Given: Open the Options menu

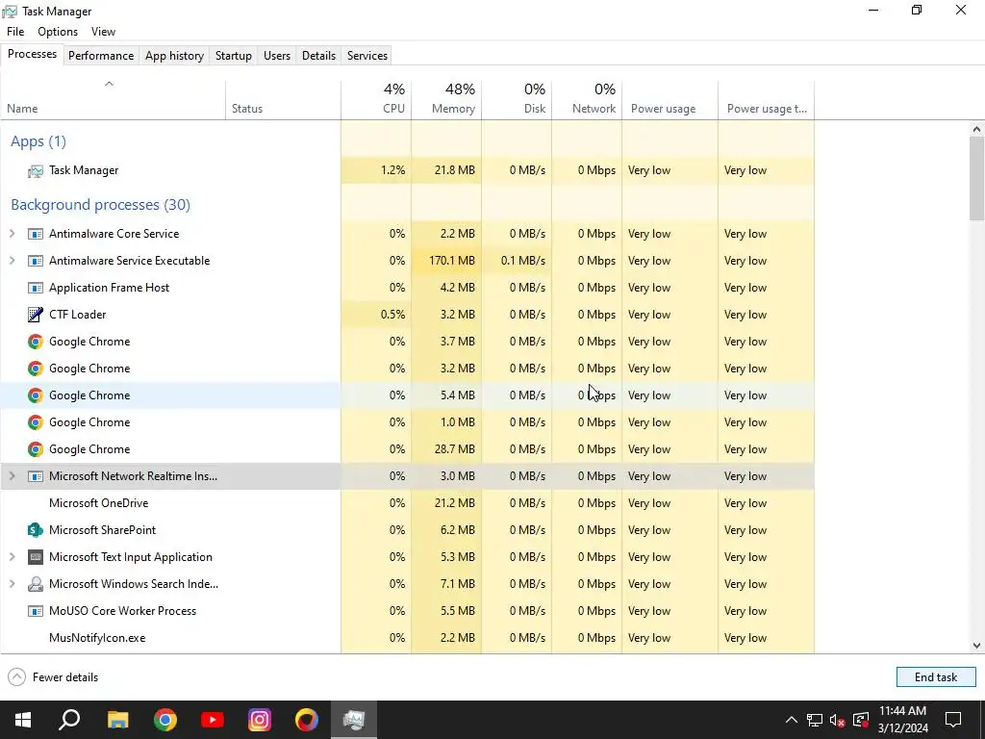Looking at the screenshot, I should pos(58,32).
